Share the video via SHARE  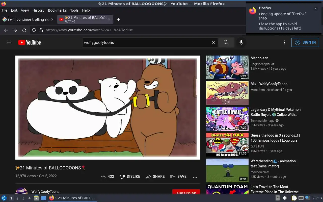pos(155,176)
